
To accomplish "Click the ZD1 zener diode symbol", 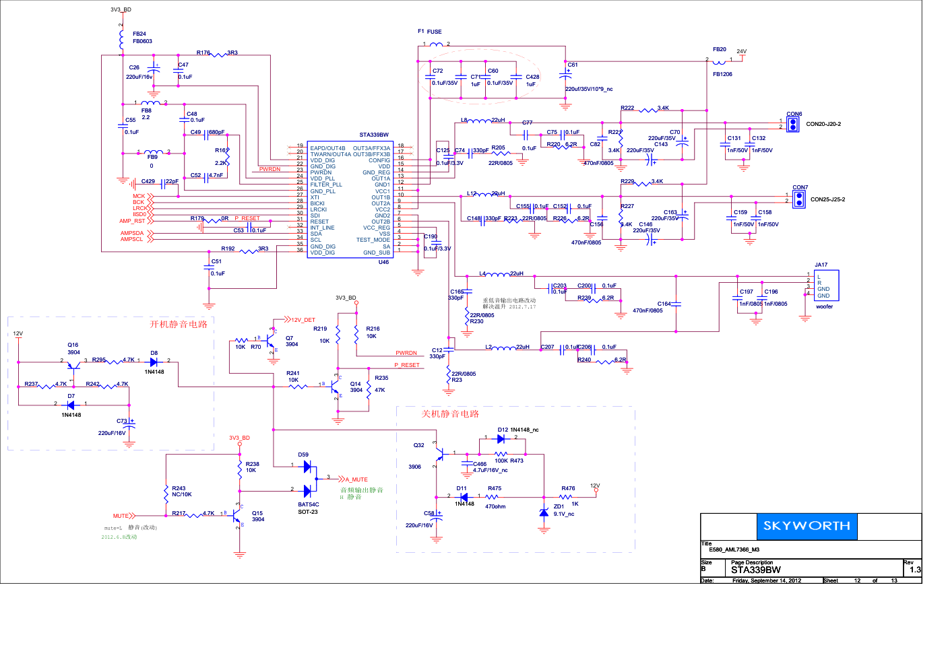I will (544, 513).
